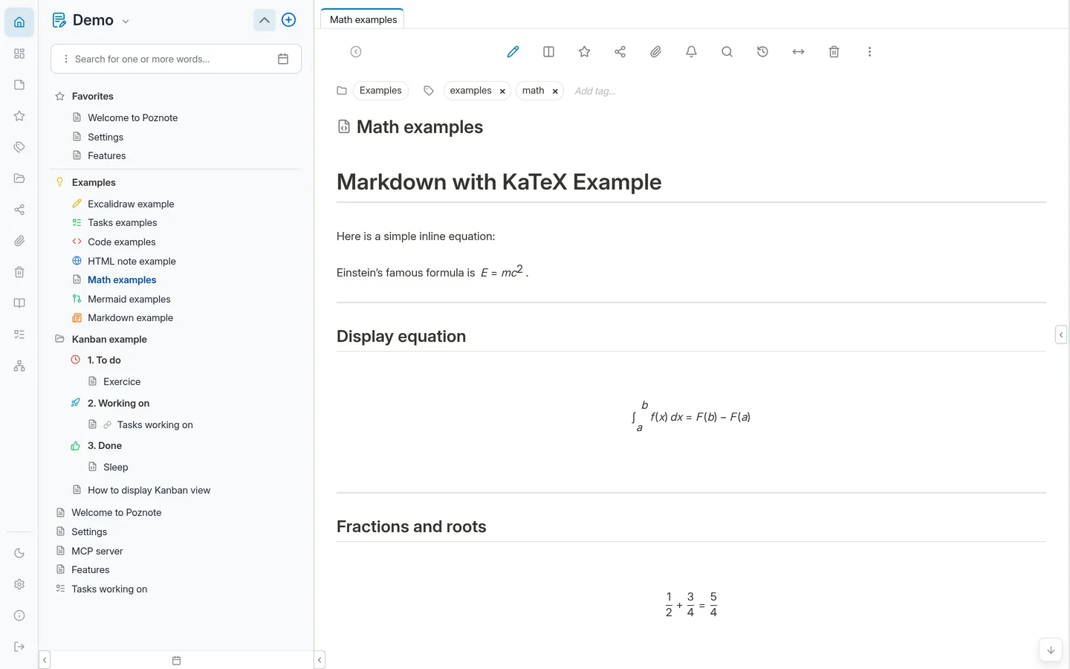The width and height of the screenshot is (1070, 669).
Task: Open attachments via paperclip toolbar icon
Action: (x=655, y=52)
